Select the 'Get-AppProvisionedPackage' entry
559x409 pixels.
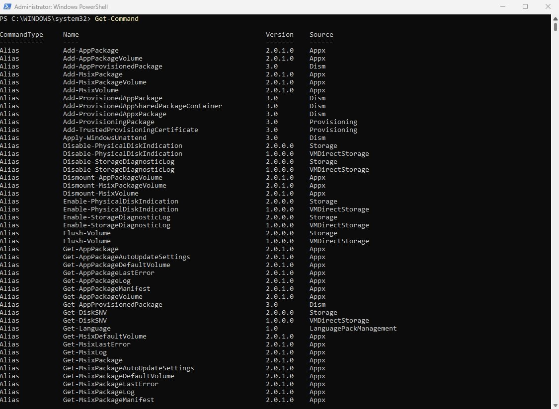113,305
